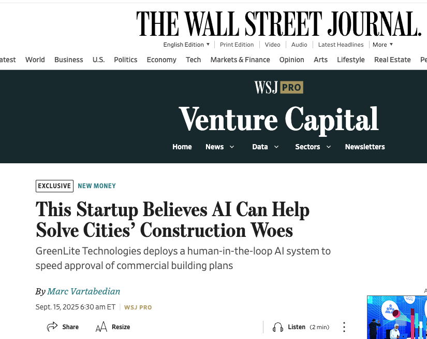Viewport: 427px width, 339px height.
Task: Open author Marc Vartabedian's page
Action: [x=84, y=291]
